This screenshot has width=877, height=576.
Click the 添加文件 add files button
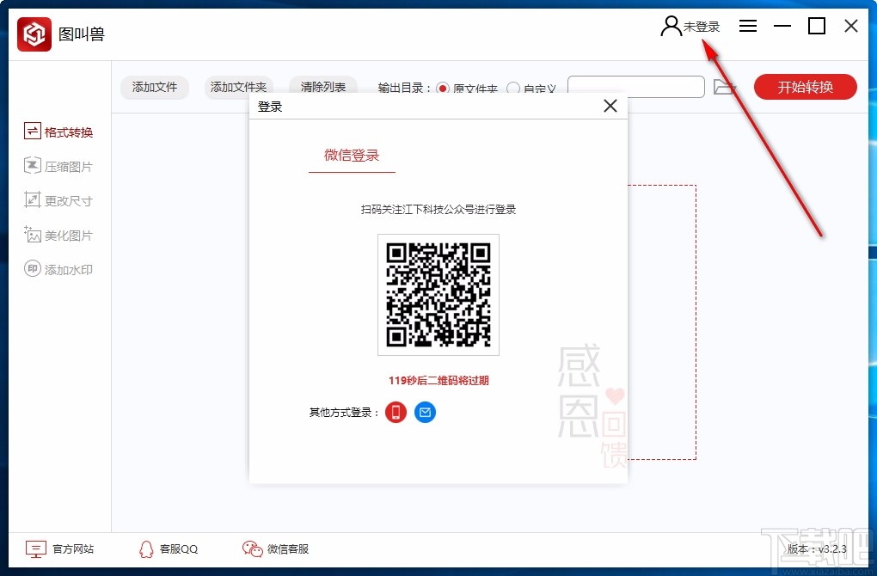click(155, 87)
